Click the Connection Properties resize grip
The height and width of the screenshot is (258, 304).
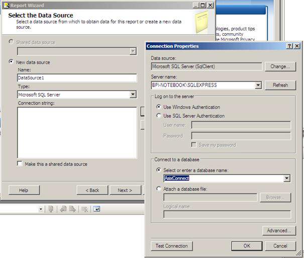point(299,254)
